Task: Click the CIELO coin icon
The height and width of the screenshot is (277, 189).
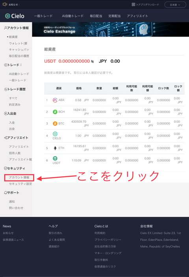Action: (55, 134)
